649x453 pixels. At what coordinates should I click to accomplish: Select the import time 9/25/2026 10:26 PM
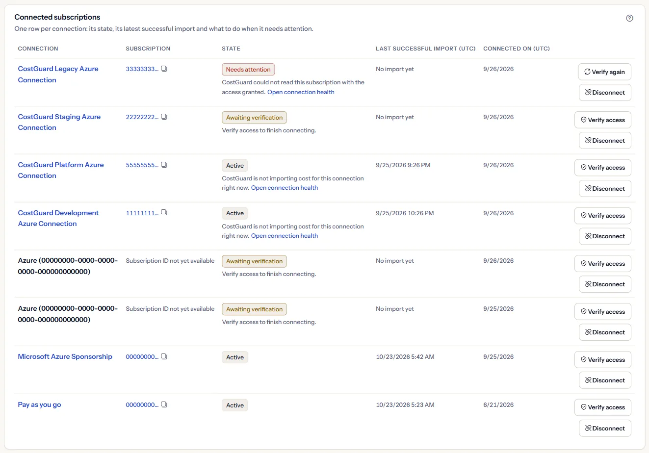[405, 213]
